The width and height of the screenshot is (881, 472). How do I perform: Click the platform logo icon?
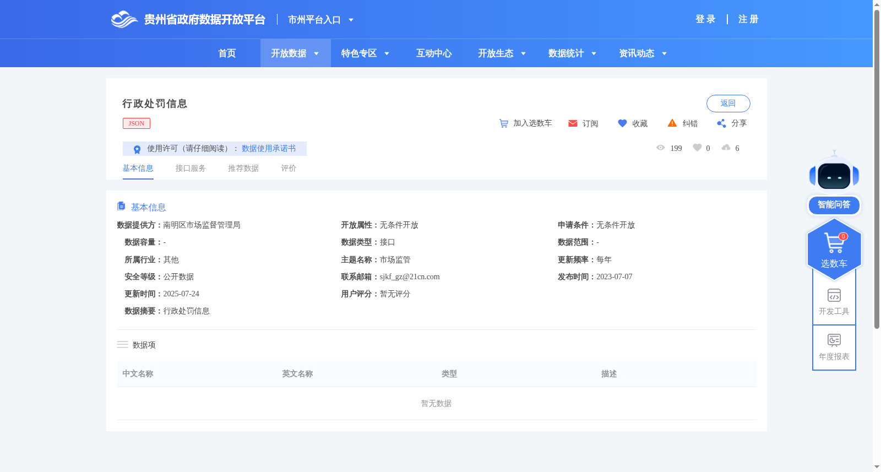[x=124, y=19]
